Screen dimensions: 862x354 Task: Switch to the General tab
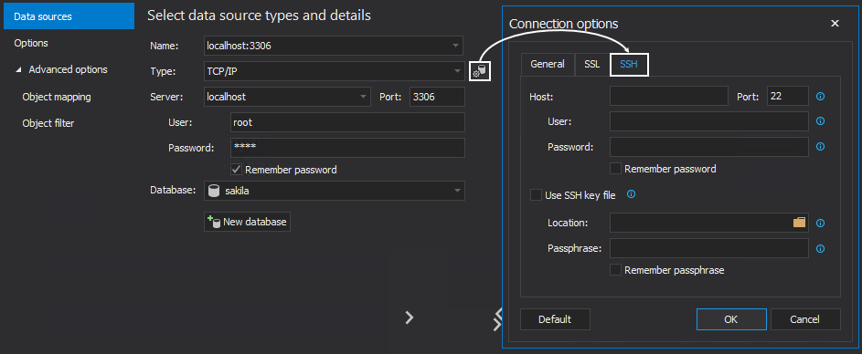pos(548,64)
